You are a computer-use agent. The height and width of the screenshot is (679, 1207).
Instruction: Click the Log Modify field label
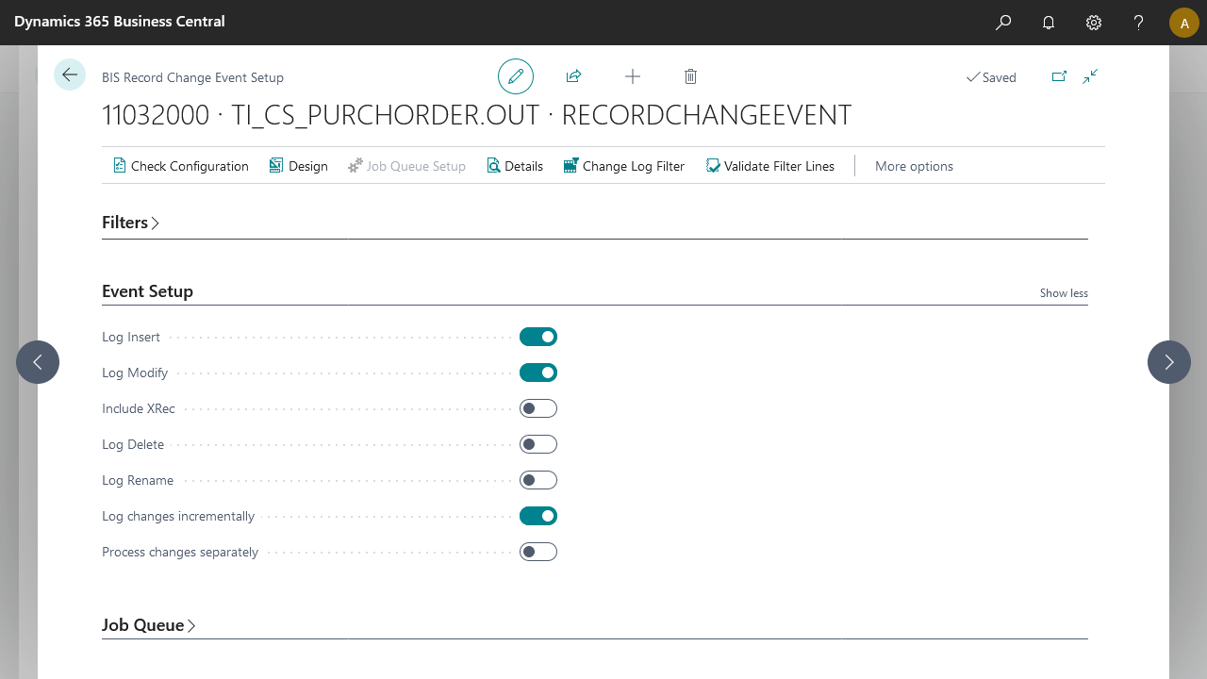[135, 373]
